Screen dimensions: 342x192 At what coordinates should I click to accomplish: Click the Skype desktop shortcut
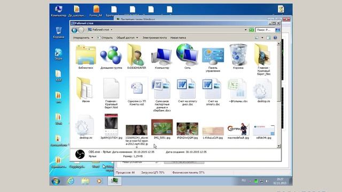click(58, 54)
